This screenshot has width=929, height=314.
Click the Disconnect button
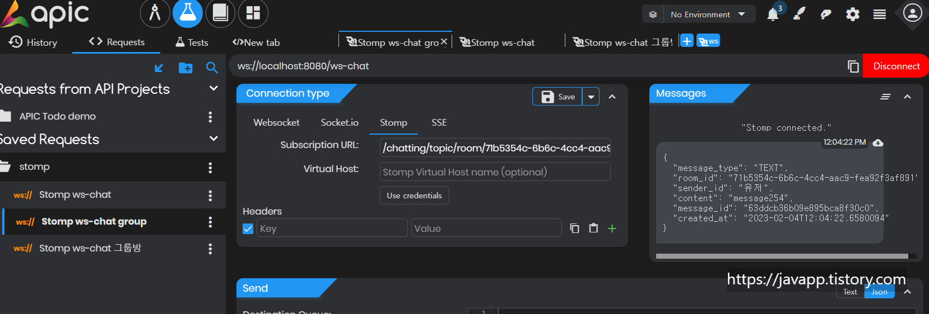[896, 66]
